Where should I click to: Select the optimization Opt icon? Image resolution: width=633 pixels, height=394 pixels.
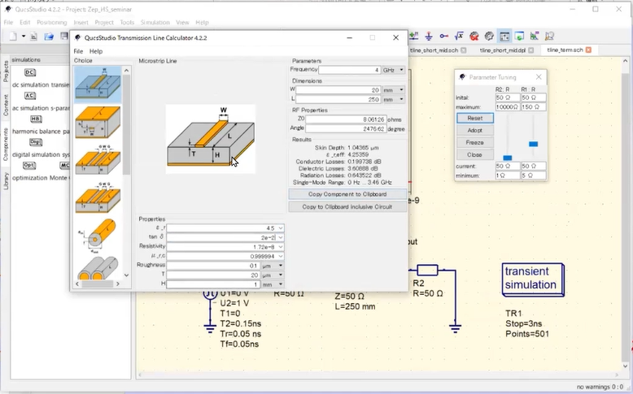click(30, 165)
